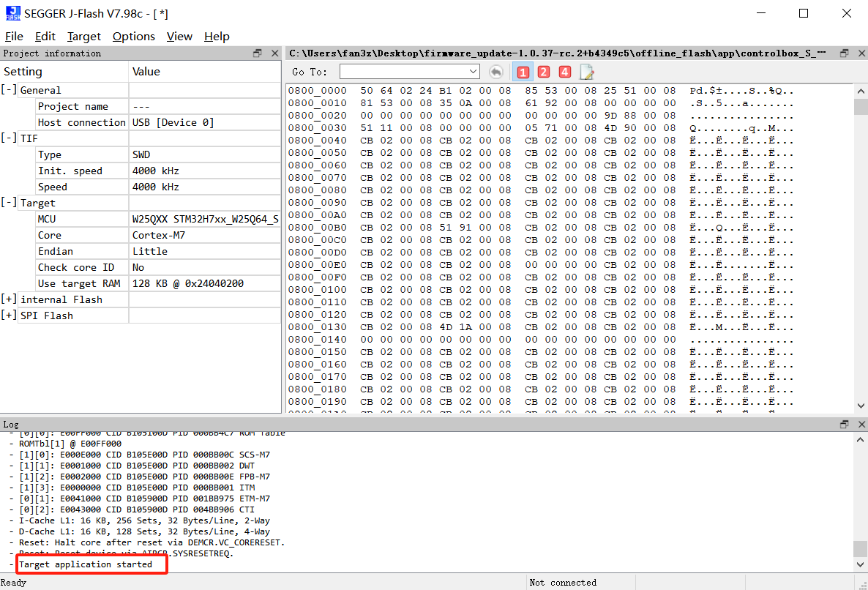Click hex view scrollbar up arrow

(860, 91)
